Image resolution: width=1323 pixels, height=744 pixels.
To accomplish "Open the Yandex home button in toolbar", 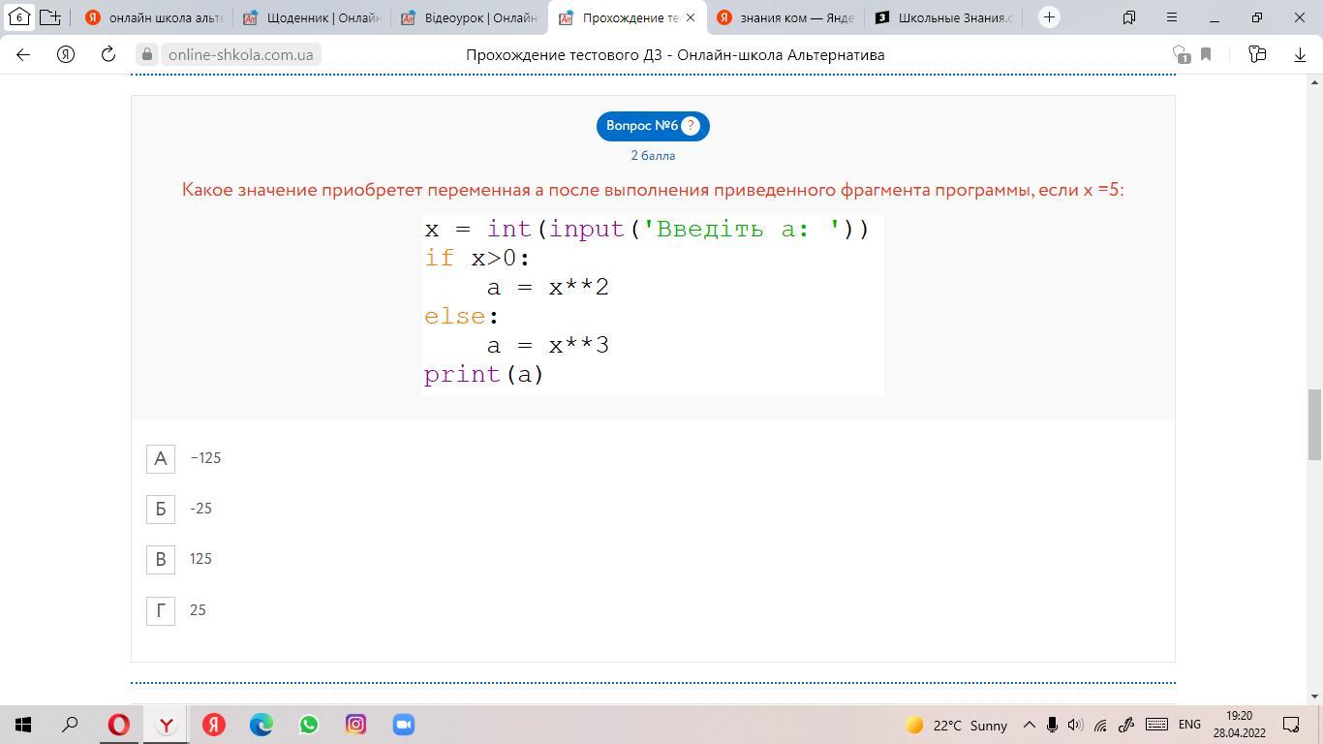I will pyautogui.click(x=66, y=54).
